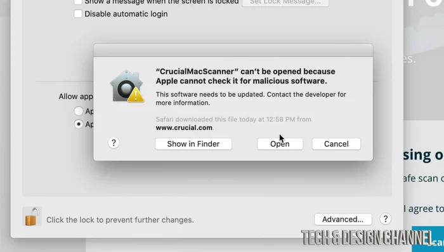Enable the Disable automatic login checkbox

click(78, 13)
